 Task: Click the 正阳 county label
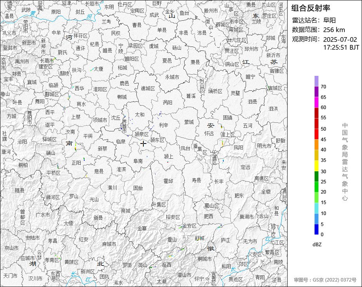[76, 163]
